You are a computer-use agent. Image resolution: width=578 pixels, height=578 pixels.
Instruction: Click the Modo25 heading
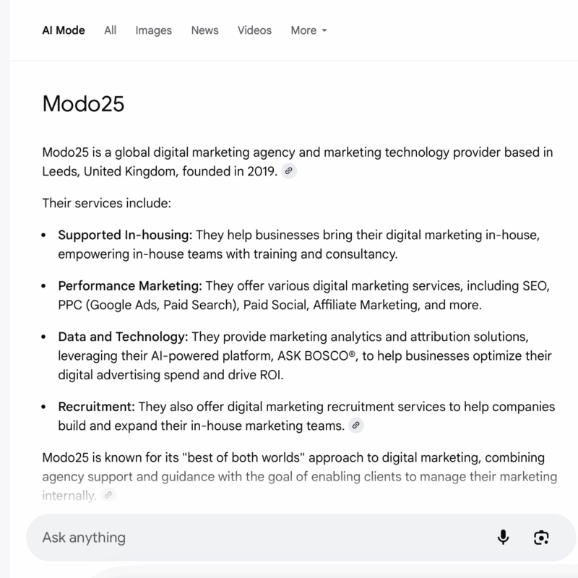point(83,103)
